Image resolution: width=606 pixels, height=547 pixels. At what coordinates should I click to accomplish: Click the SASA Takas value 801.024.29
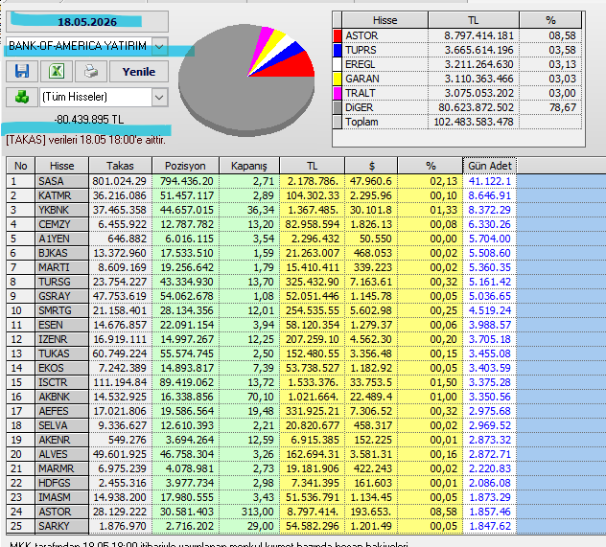point(120,181)
